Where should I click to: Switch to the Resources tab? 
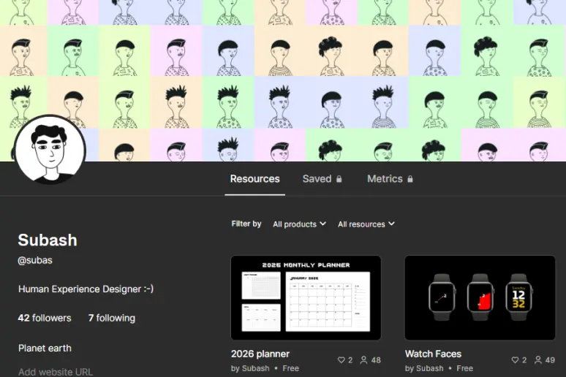[x=254, y=179]
